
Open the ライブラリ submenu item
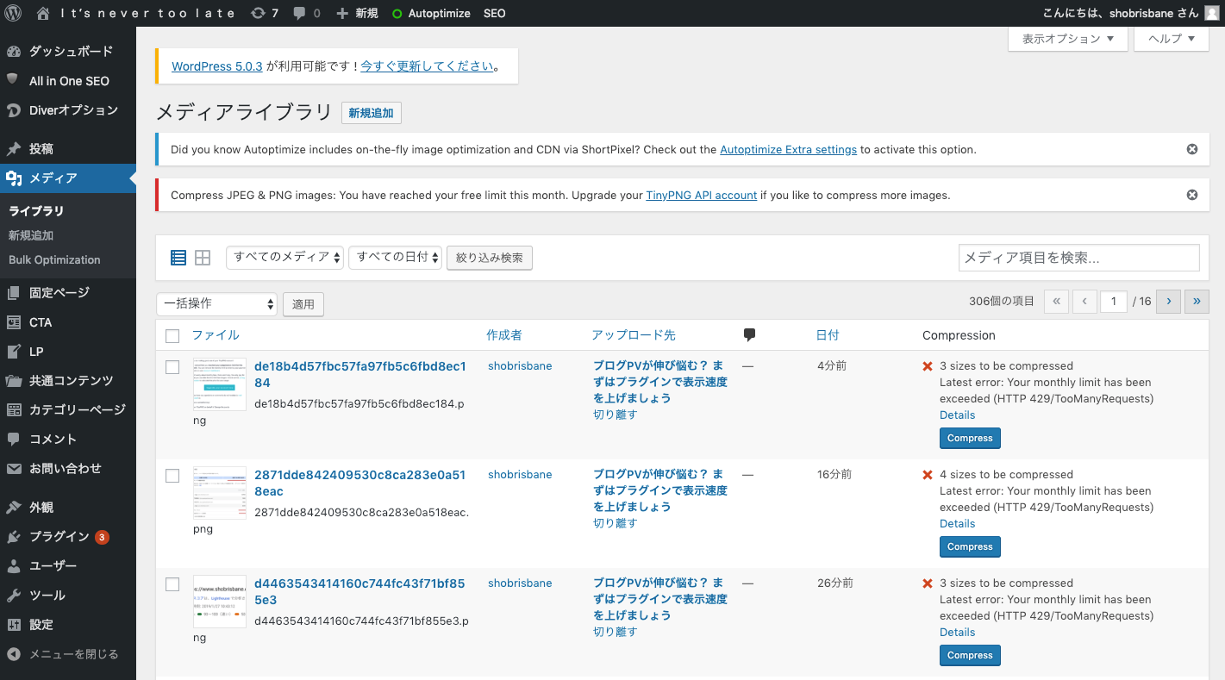pyautogui.click(x=36, y=211)
